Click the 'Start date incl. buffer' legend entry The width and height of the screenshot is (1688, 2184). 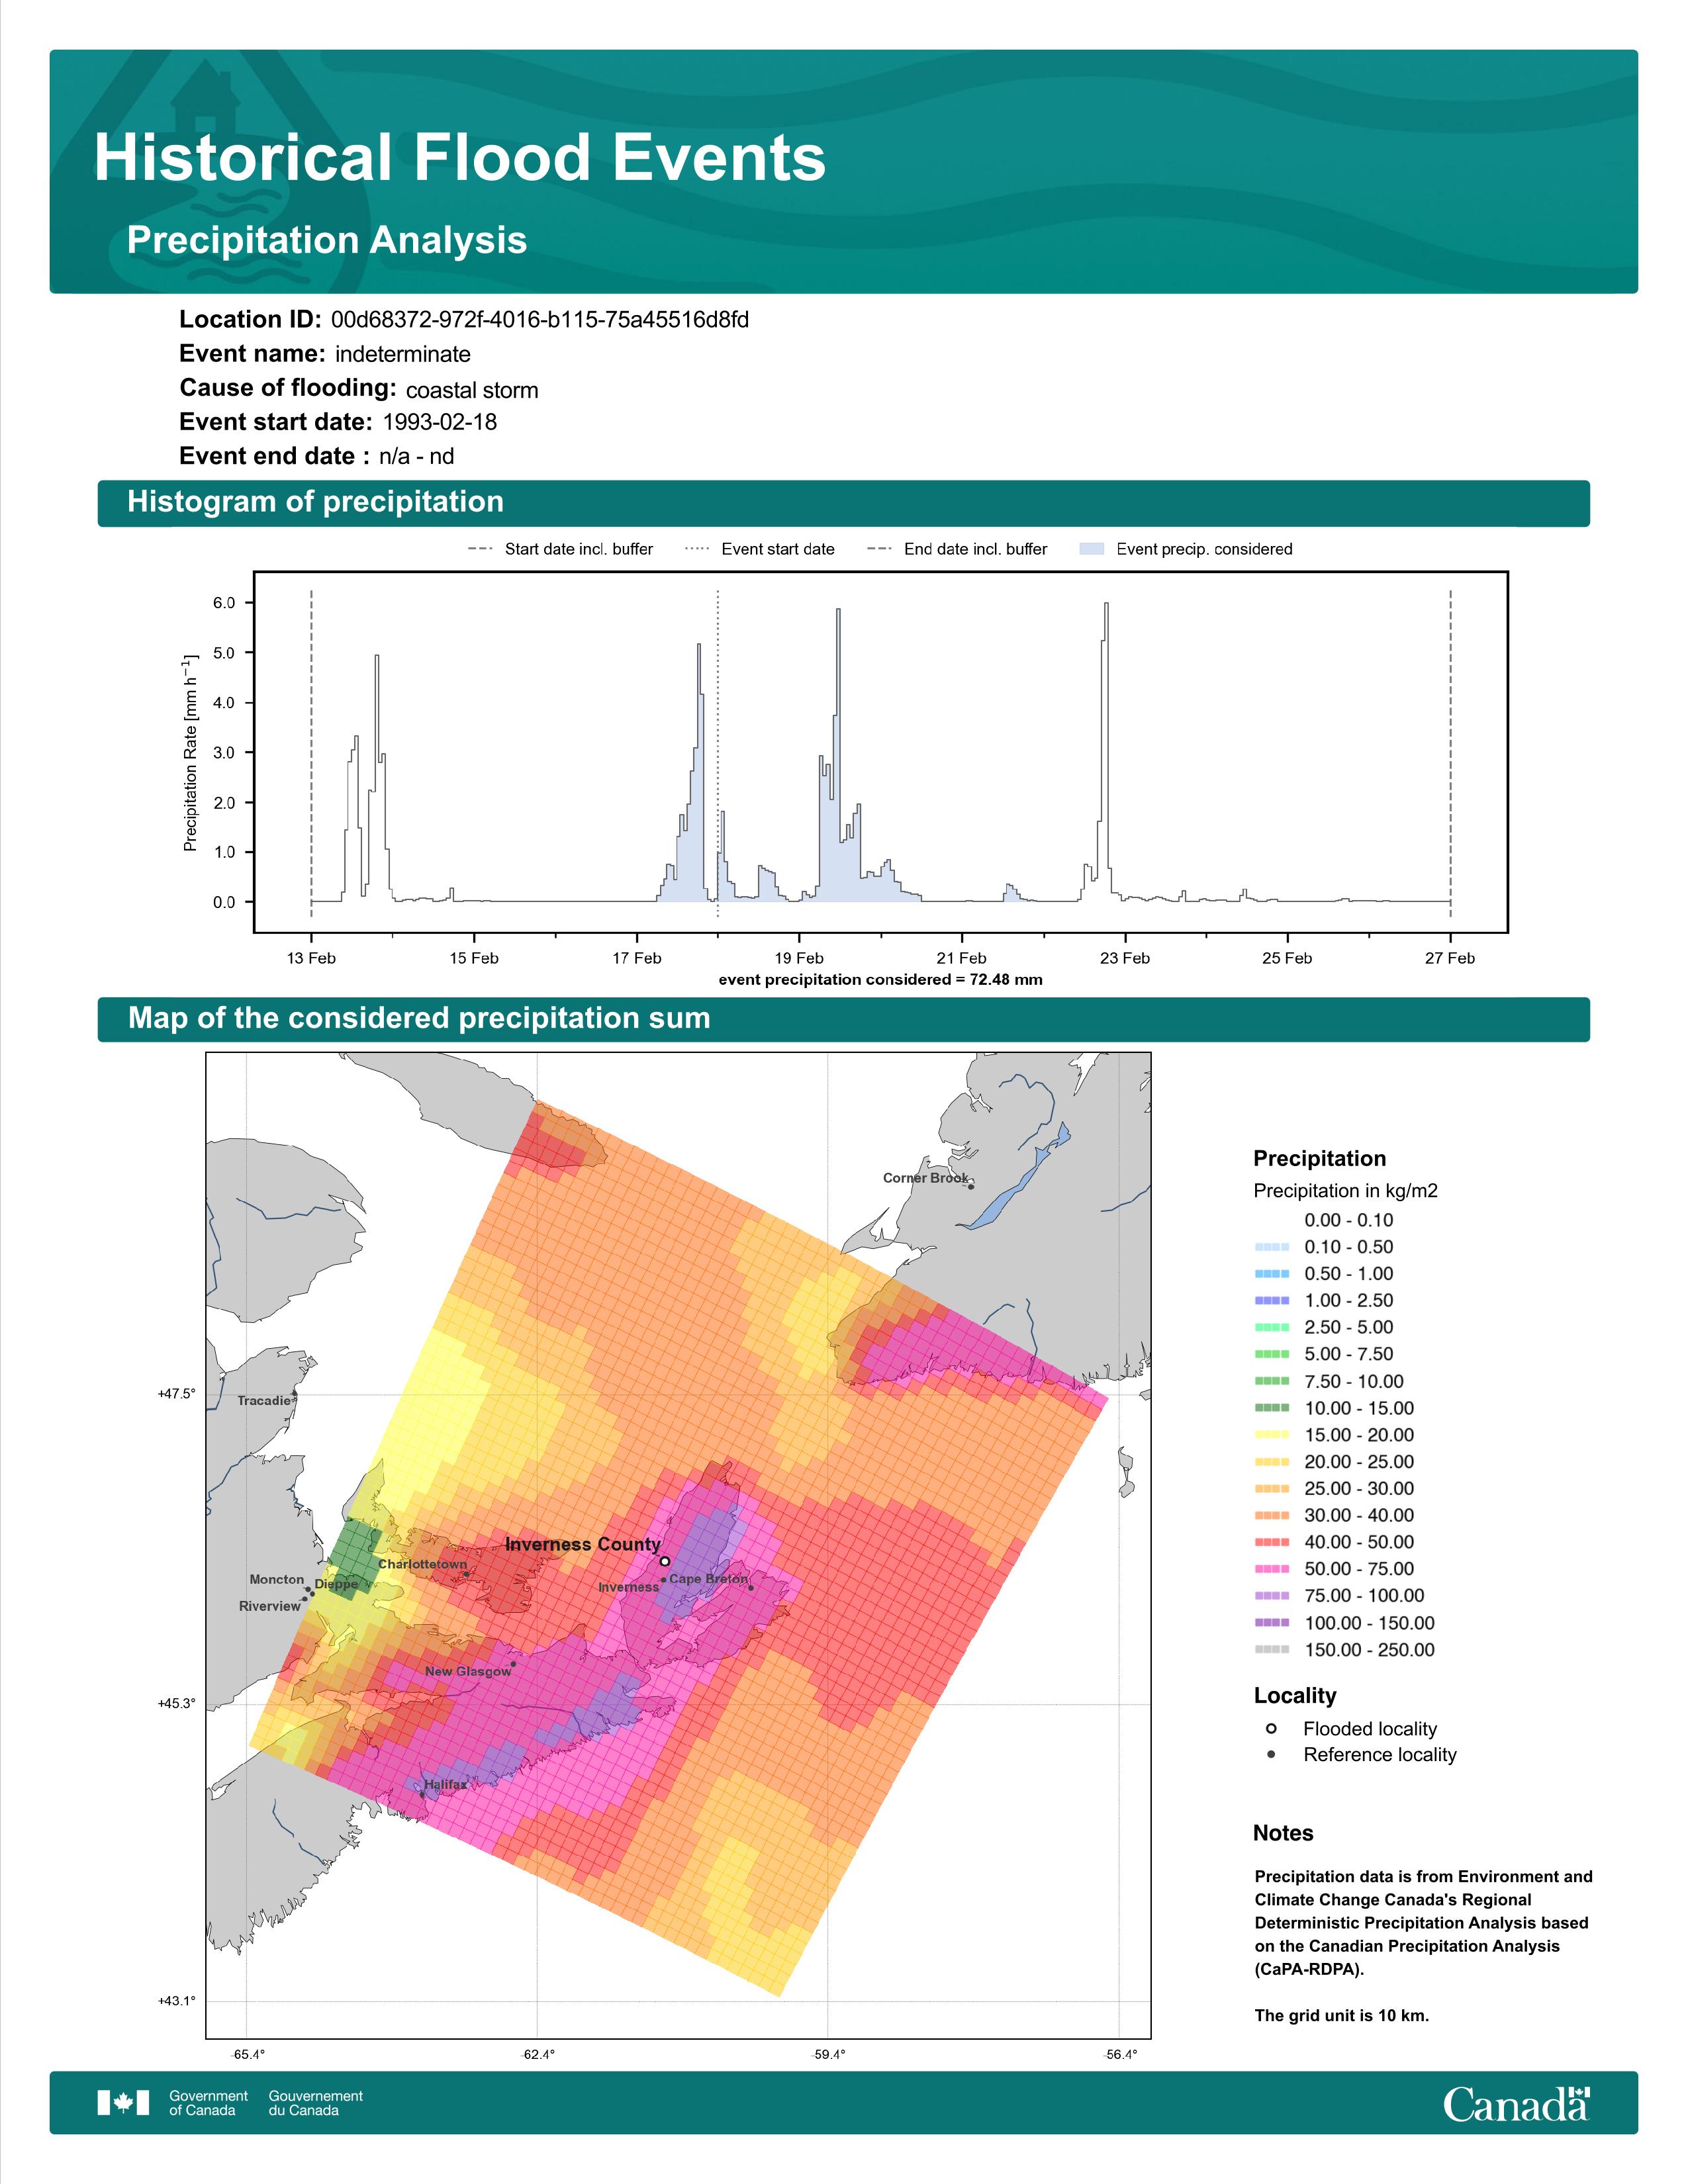(560, 549)
